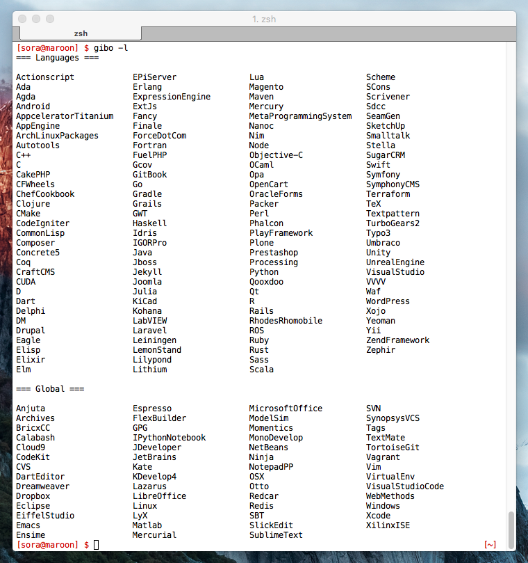Click the "Objective-C" entry

click(x=276, y=155)
